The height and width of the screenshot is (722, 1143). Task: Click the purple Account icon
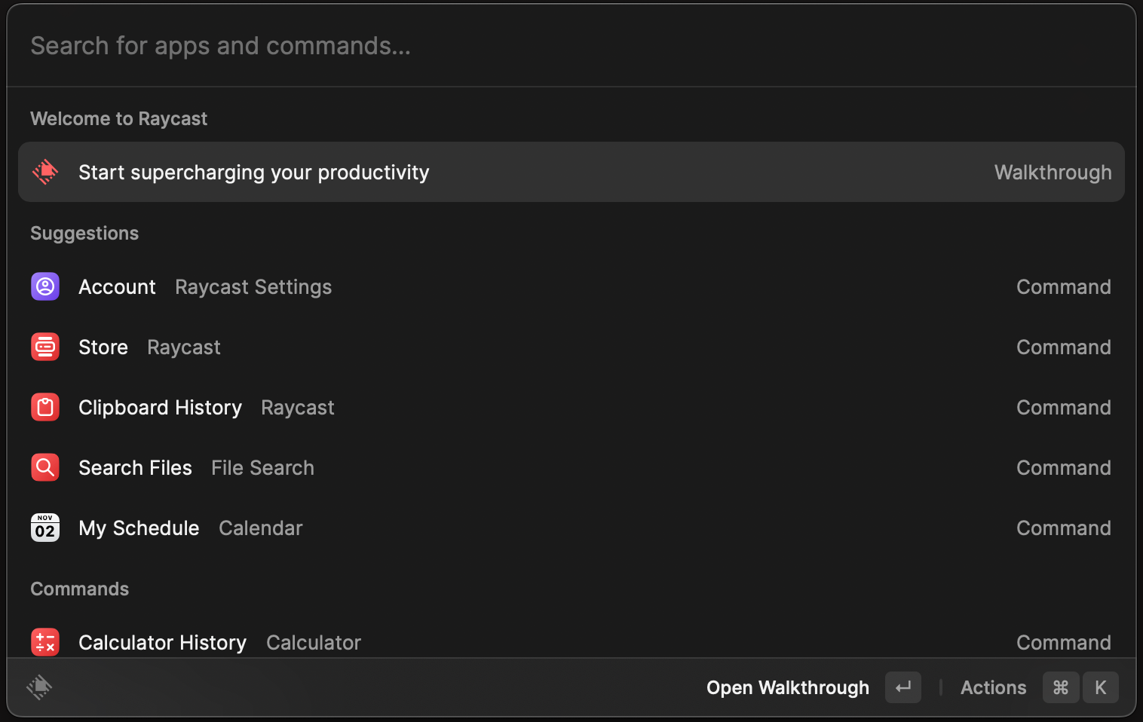tap(45, 286)
